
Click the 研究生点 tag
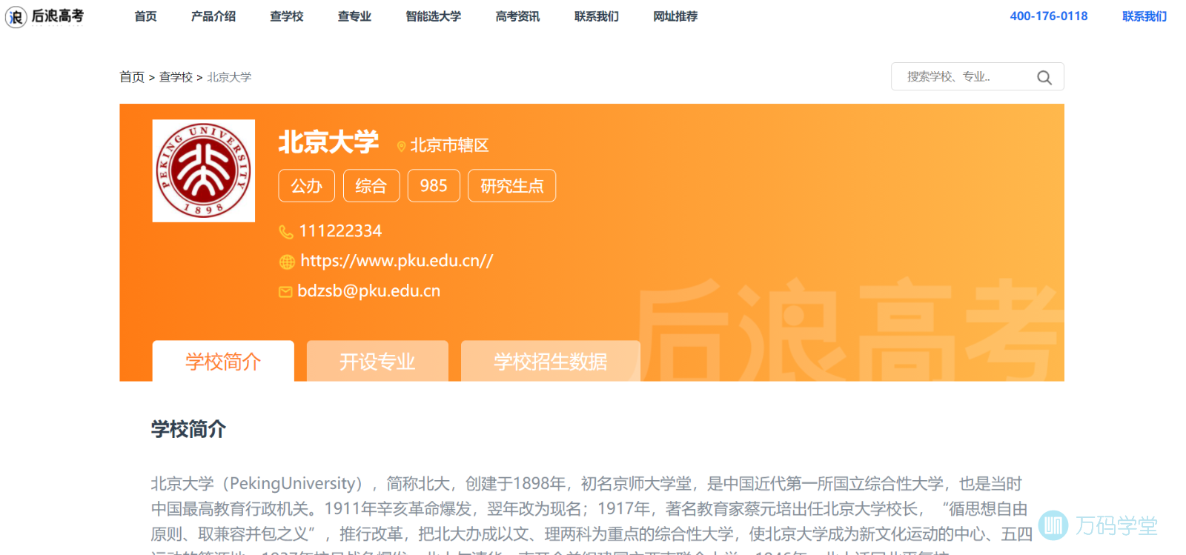point(512,186)
